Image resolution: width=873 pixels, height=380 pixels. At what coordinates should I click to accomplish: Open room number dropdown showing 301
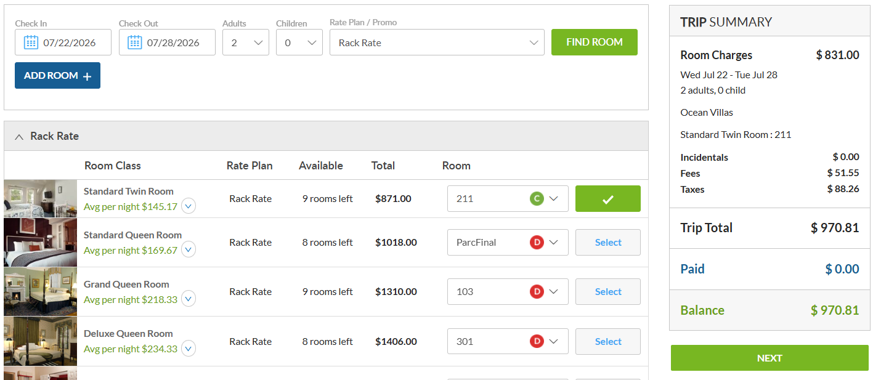pos(508,341)
